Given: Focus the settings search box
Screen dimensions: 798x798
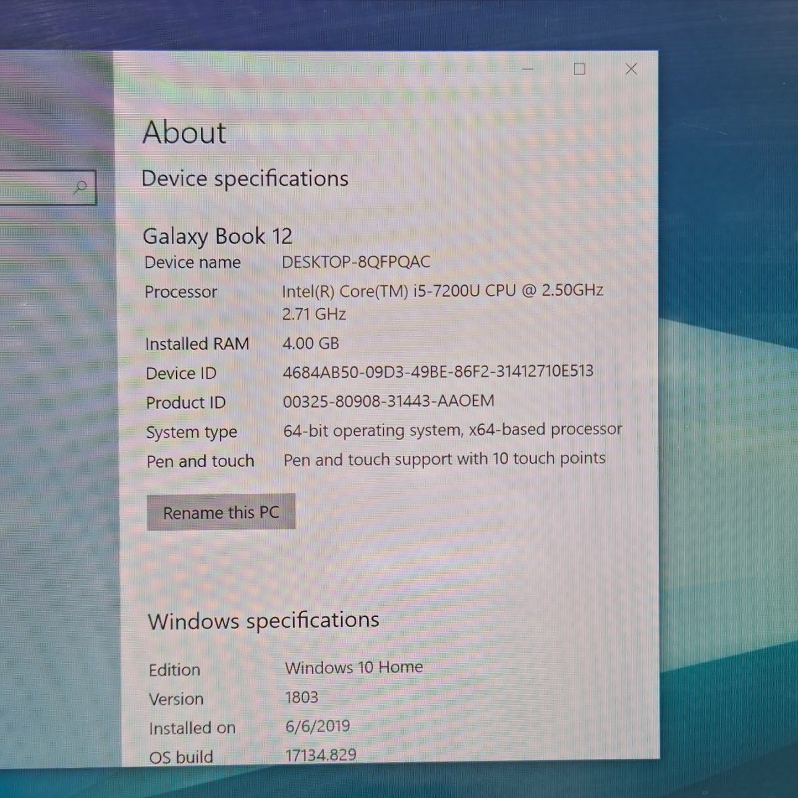Looking at the screenshot, I should pos(47,187).
